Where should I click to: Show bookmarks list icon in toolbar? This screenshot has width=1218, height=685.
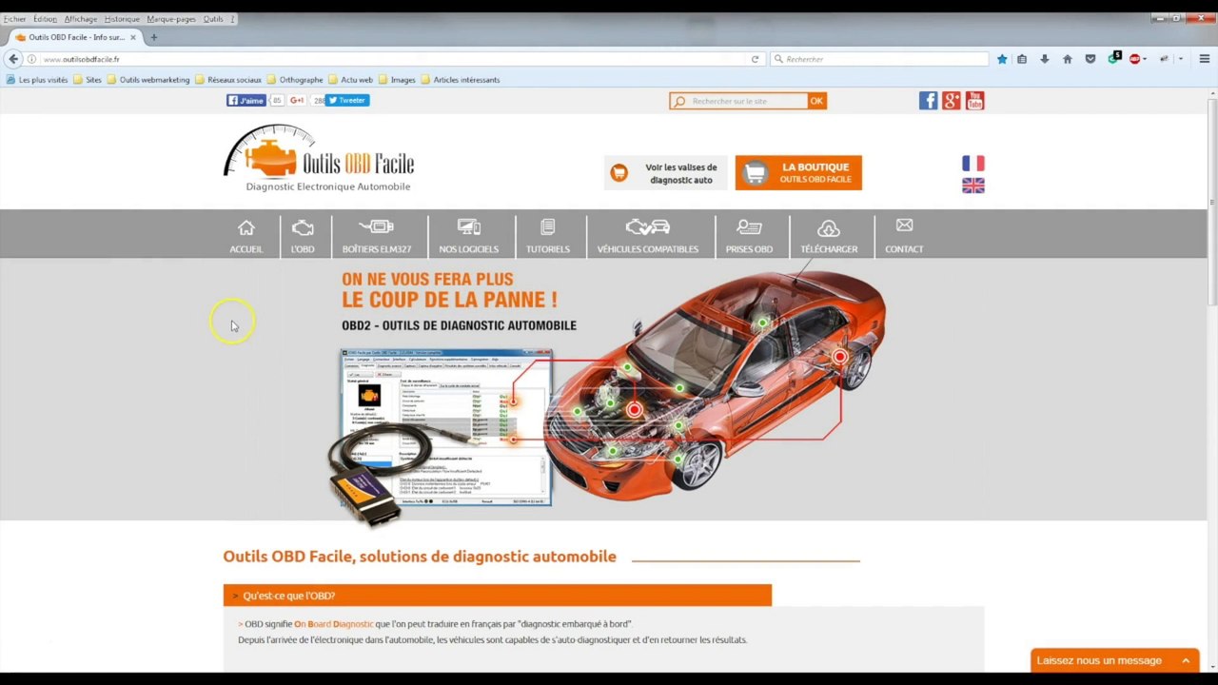tap(1022, 59)
